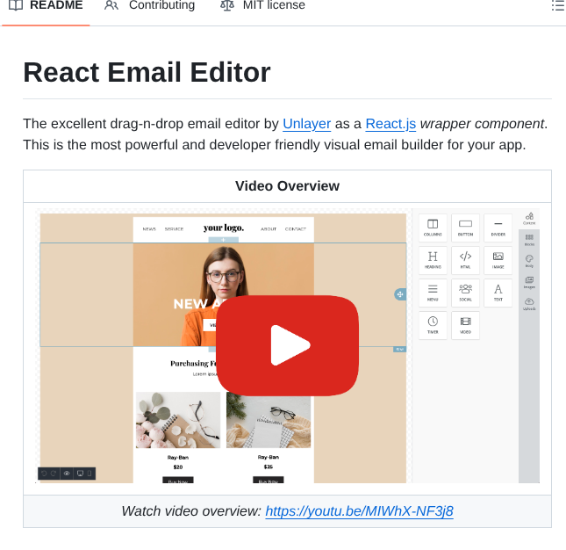Open the Images side tab in preview
This screenshot has height=550, width=566.
click(x=529, y=283)
